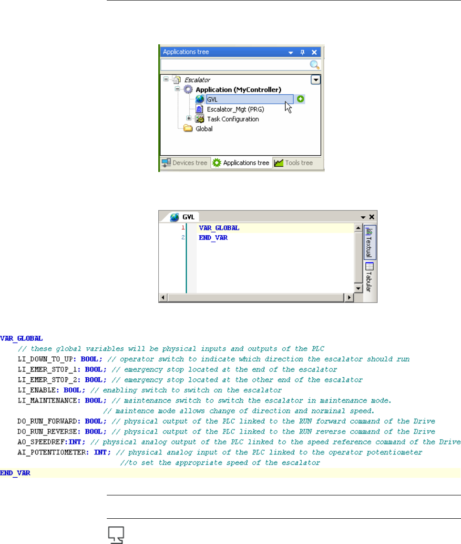Select Task Configuration in the tree
Screen dimensions: 461x544
coord(233,119)
